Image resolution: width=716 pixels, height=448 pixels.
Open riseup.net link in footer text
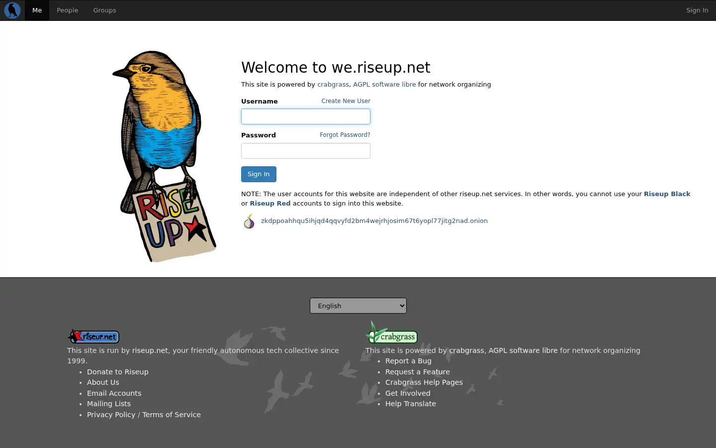click(x=150, y=350)
